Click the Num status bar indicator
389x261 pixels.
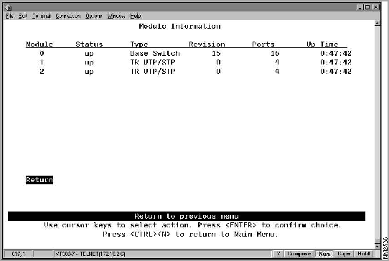click(324, 254)
